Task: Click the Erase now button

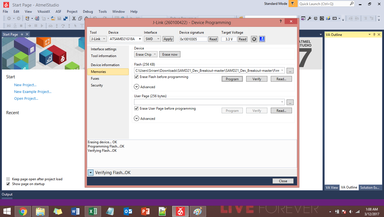Action: 170,54
